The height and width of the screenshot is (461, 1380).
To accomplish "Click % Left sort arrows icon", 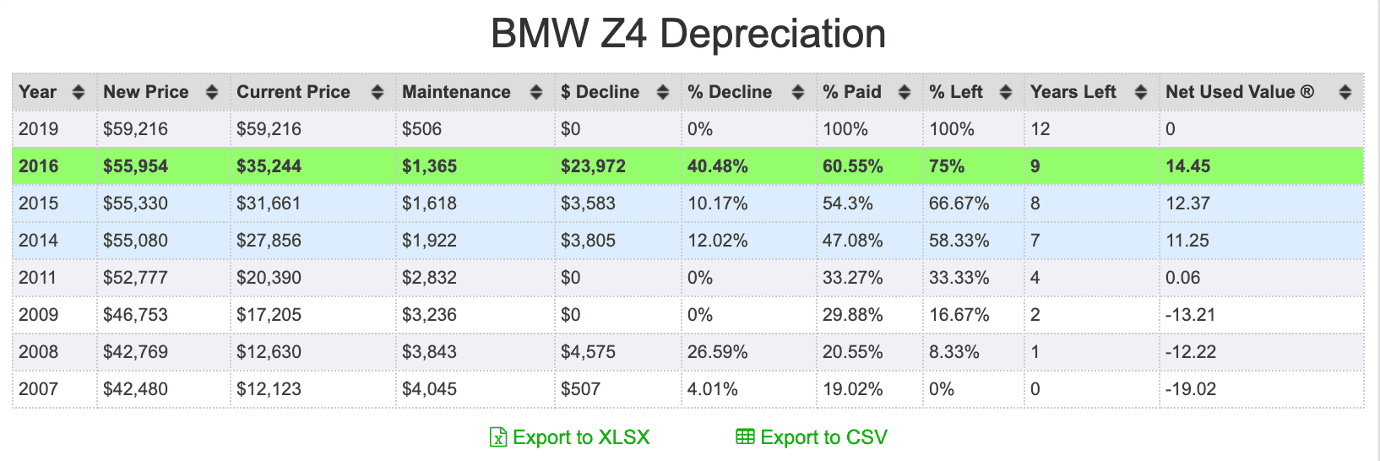I will point(1006,92).
